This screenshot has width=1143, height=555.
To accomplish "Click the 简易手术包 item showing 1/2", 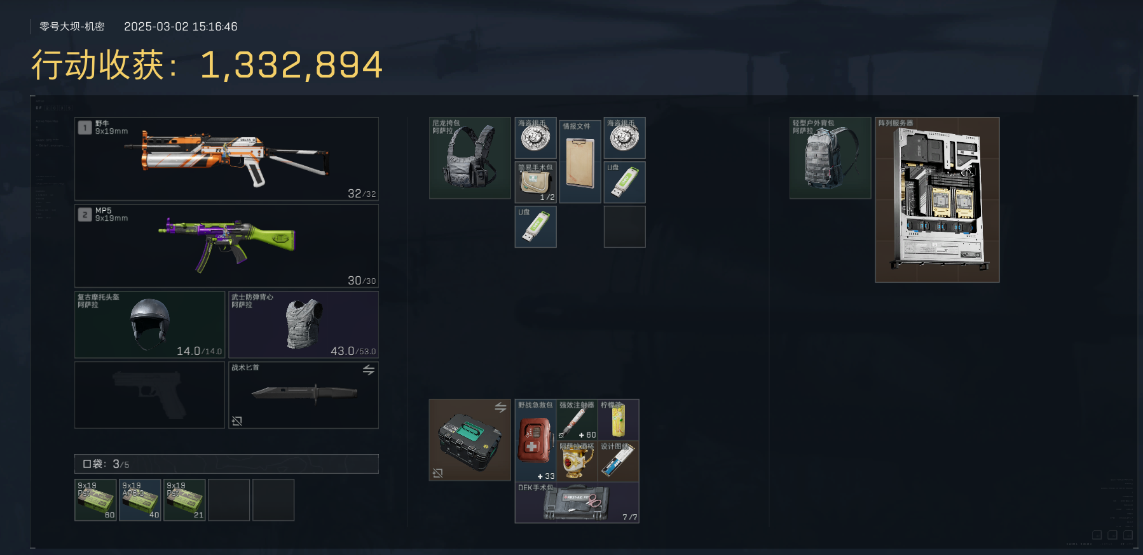I will 535,182.
